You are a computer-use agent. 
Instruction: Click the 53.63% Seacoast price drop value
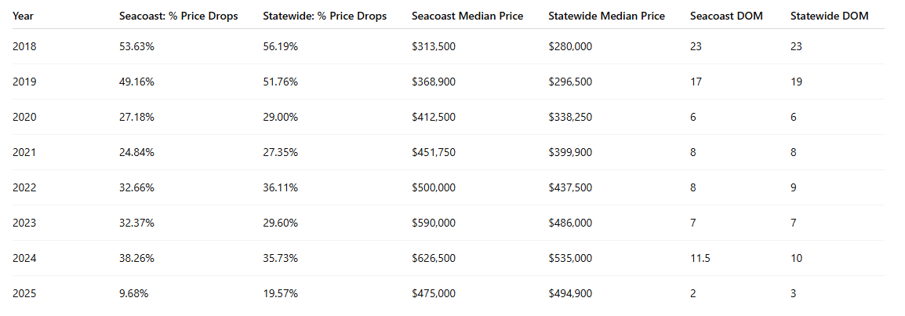(x=136, y=46)
